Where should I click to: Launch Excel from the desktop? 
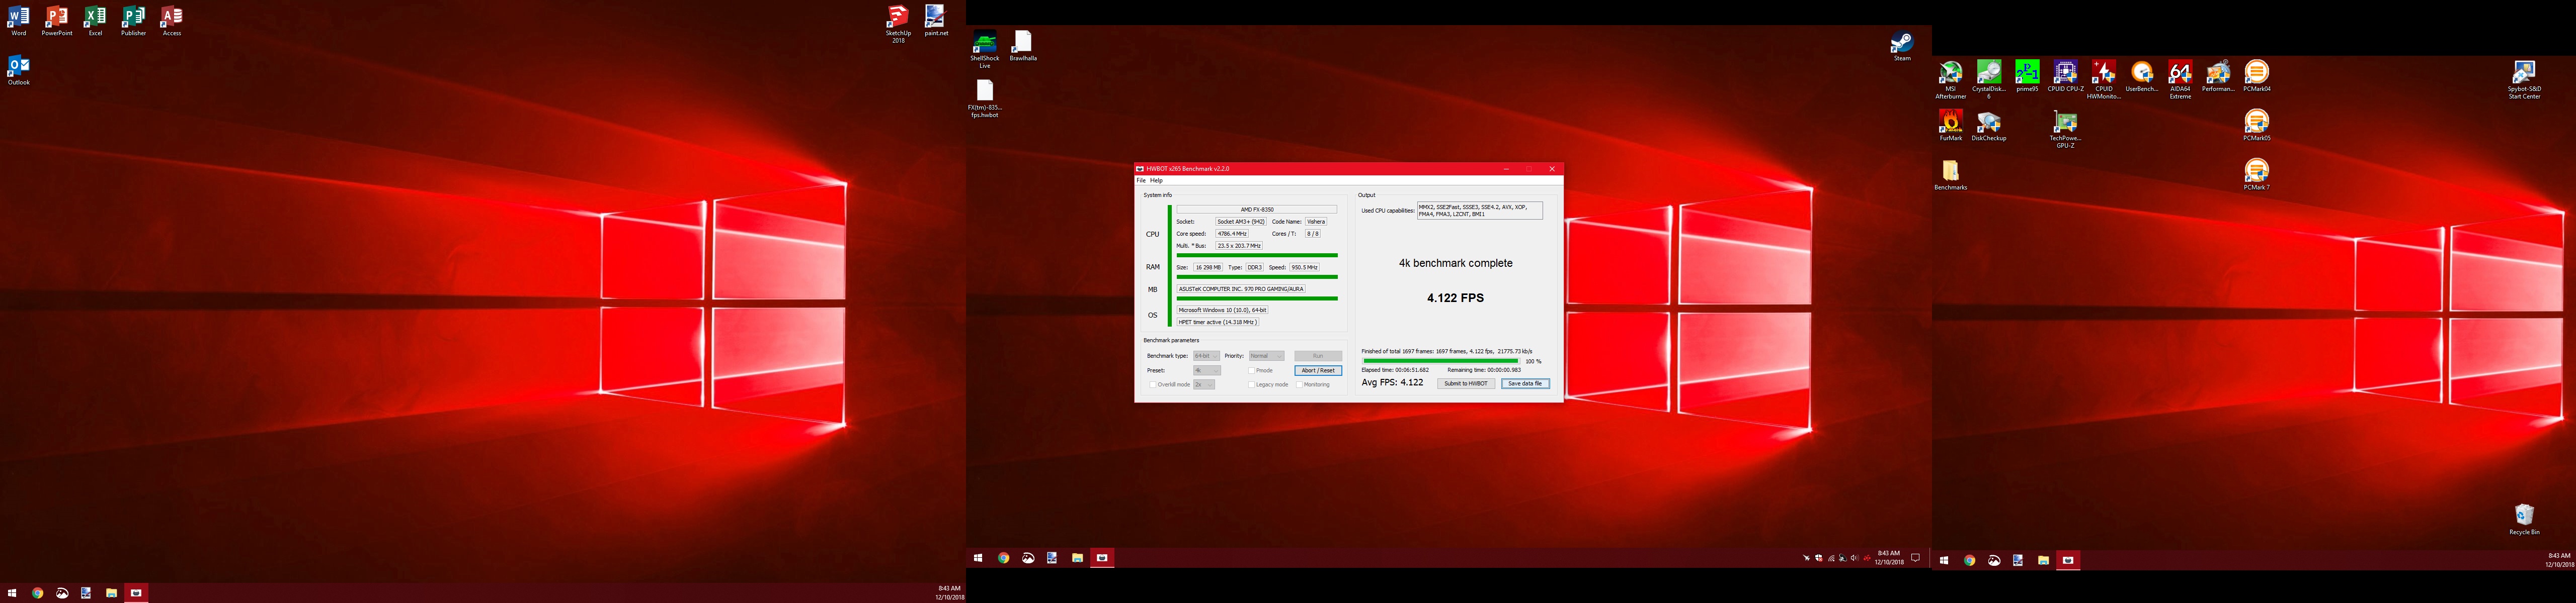coord(95,20)
